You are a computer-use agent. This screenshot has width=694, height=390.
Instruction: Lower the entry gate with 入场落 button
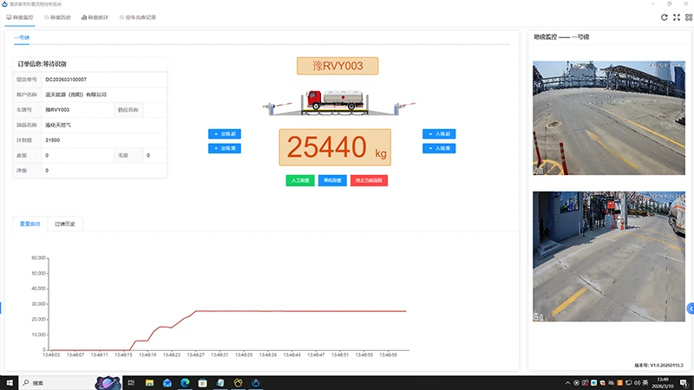click(x=439, y=148)
